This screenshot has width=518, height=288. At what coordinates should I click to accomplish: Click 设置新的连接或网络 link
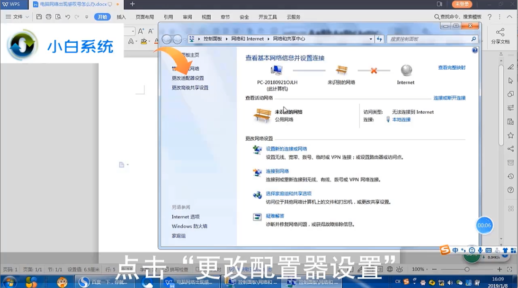pyautogui.click(x=286, y=149)
